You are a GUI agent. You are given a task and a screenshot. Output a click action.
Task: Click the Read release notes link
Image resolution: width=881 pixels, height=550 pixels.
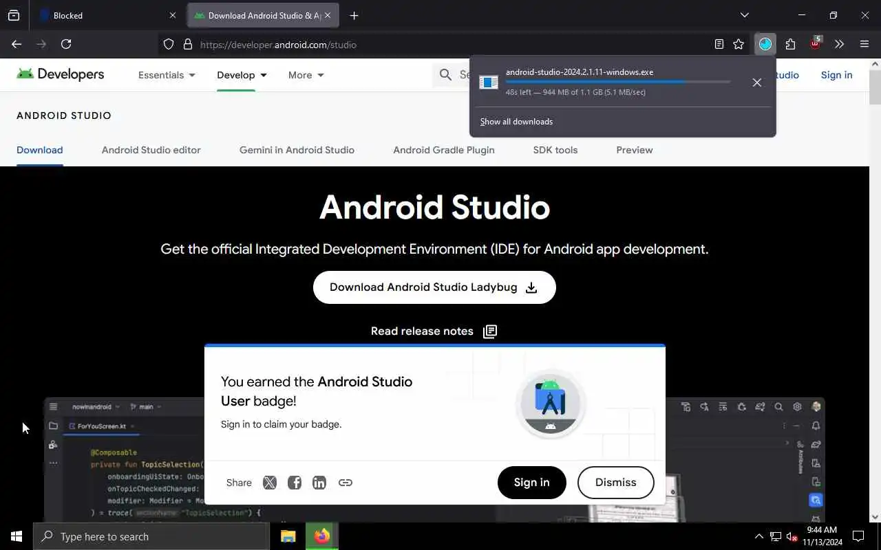pyautogui.click(x=422, y=331)
